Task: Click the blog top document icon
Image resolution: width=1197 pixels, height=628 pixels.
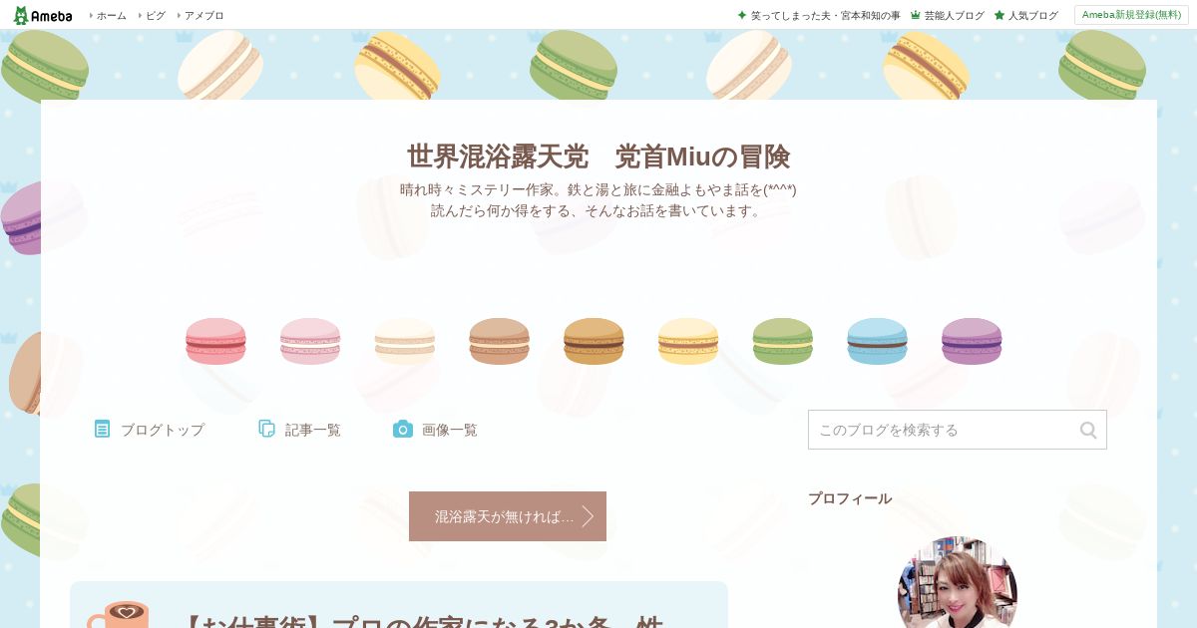Action: click(102, 429)
